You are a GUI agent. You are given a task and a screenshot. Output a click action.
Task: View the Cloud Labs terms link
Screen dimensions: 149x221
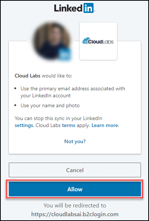pos(69,125)
